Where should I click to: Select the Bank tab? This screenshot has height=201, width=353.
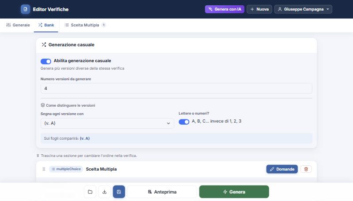click(46, 25)
